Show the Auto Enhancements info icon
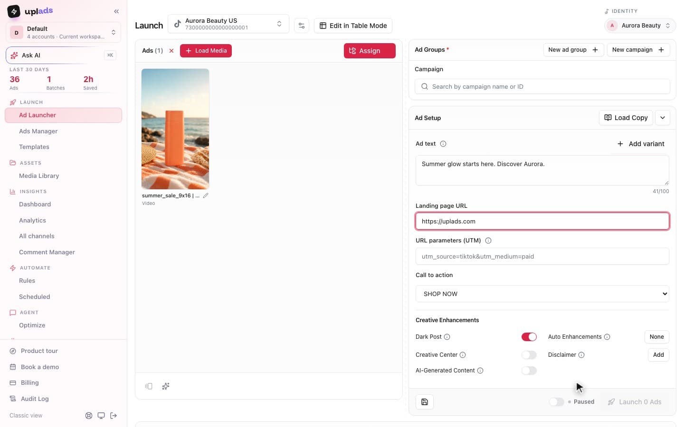Image resolution: width=684 pixels, height=427 pixels. coord(607,337)
